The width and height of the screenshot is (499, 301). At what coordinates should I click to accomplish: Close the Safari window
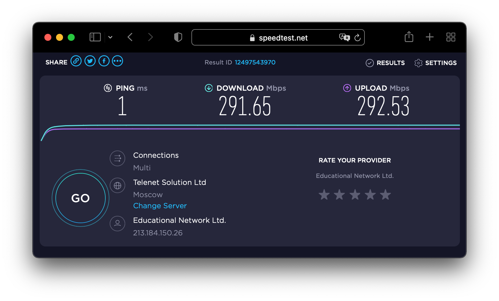pos(48,37)
